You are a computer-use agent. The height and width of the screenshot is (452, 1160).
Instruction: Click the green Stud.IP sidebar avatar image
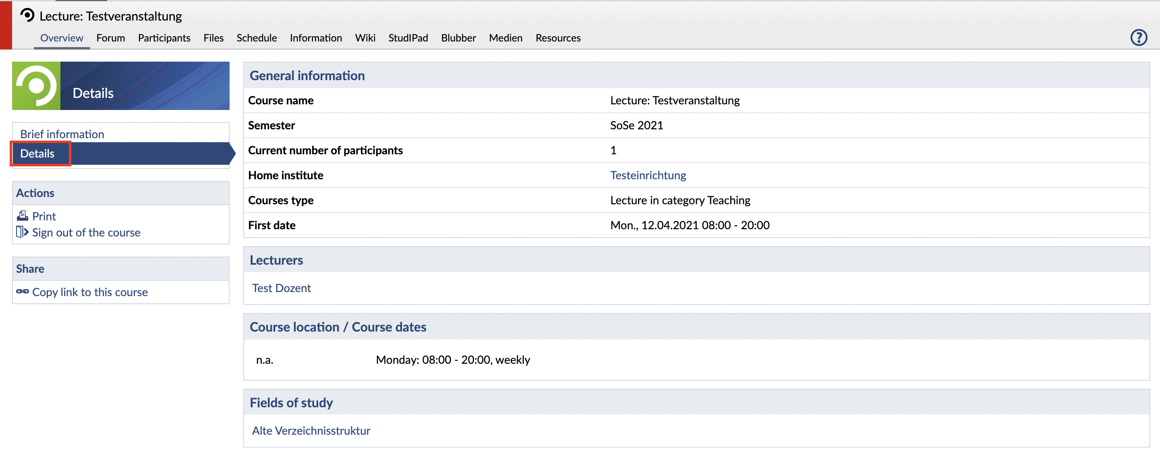[36, 85]
